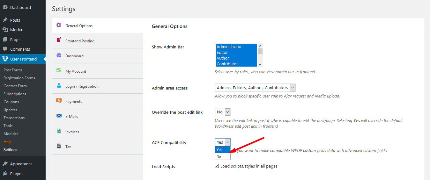Toggle Load scripts/styles in all pages checkbox
The width and height of the screenshot is (430, 180).
click(x=217, y=166)
